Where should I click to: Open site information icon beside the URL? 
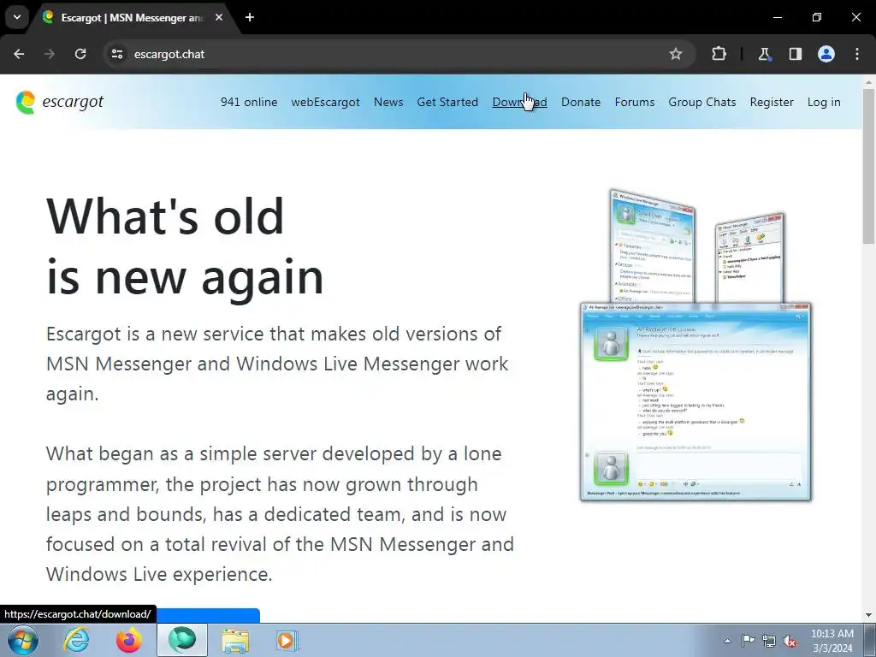coord(117,54)
